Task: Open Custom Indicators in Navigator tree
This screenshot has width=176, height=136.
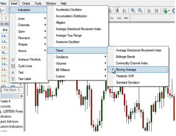Action: point(11,126)
